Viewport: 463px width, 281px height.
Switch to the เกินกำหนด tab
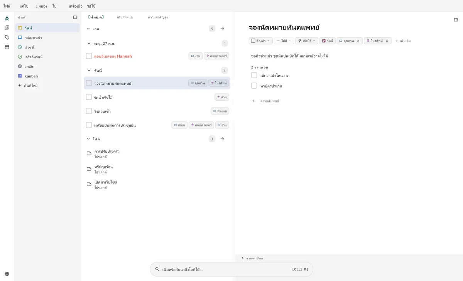point(125,17)
